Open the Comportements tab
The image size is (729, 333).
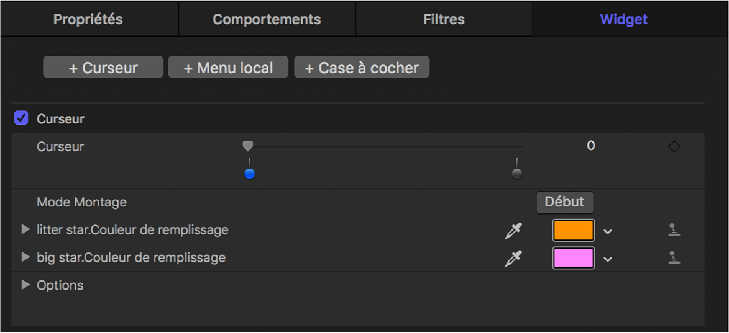tap(267, 19)
